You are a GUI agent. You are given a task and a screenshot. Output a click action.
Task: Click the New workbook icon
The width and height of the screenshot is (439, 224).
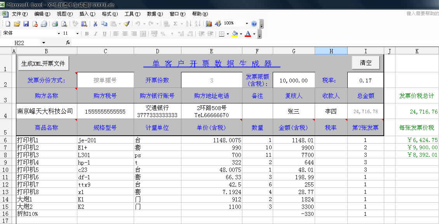point(8,24)
